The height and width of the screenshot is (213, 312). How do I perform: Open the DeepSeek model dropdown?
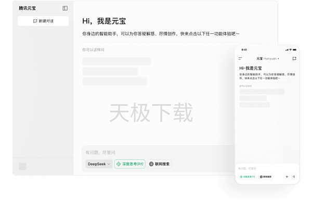point(99,164)
